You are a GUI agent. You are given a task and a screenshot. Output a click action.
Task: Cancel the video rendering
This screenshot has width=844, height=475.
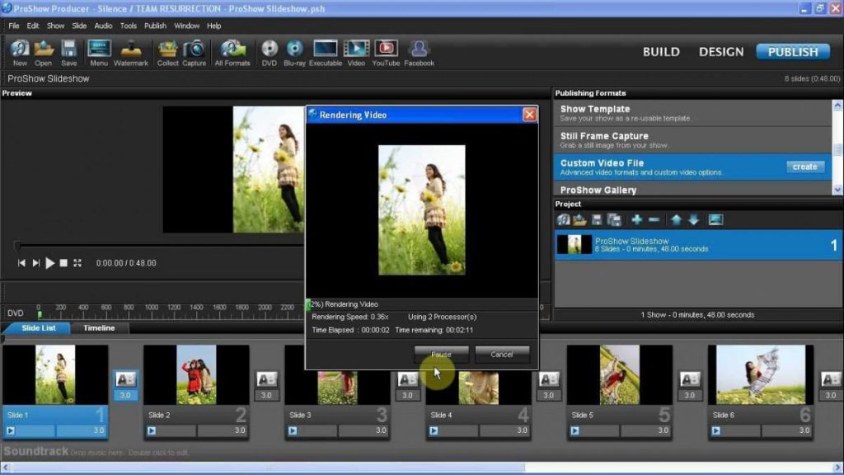(x=502, y=354)
